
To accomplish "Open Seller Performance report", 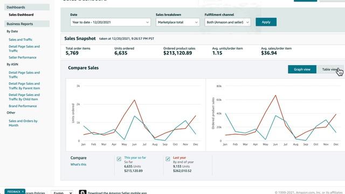I will pos(23,58).
